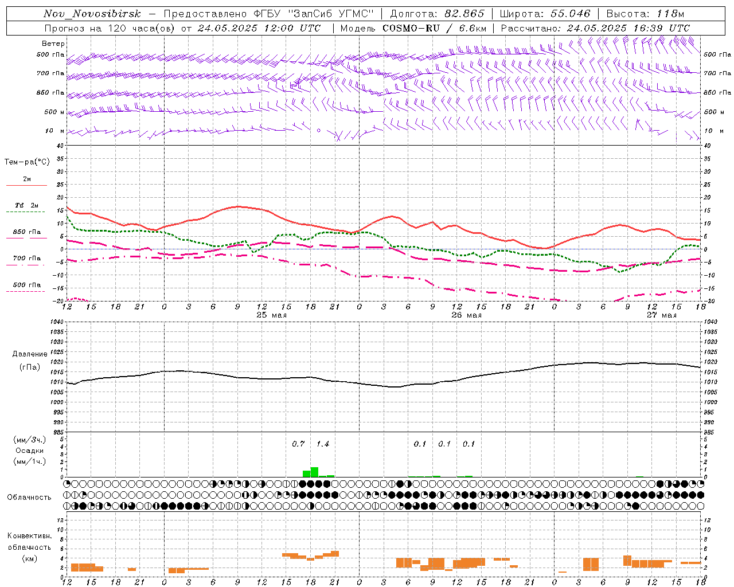
Task: Click the '(мм/1ч.)' precipitation unit label
Action: (x=30, y=461)
